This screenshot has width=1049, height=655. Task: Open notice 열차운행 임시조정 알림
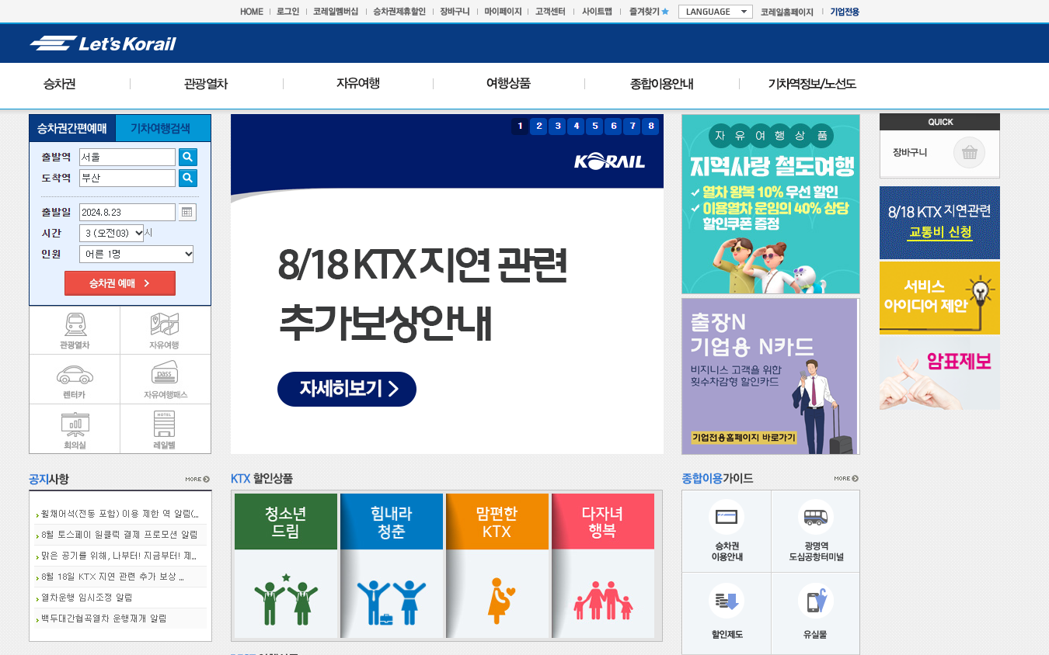pos(87,598)
